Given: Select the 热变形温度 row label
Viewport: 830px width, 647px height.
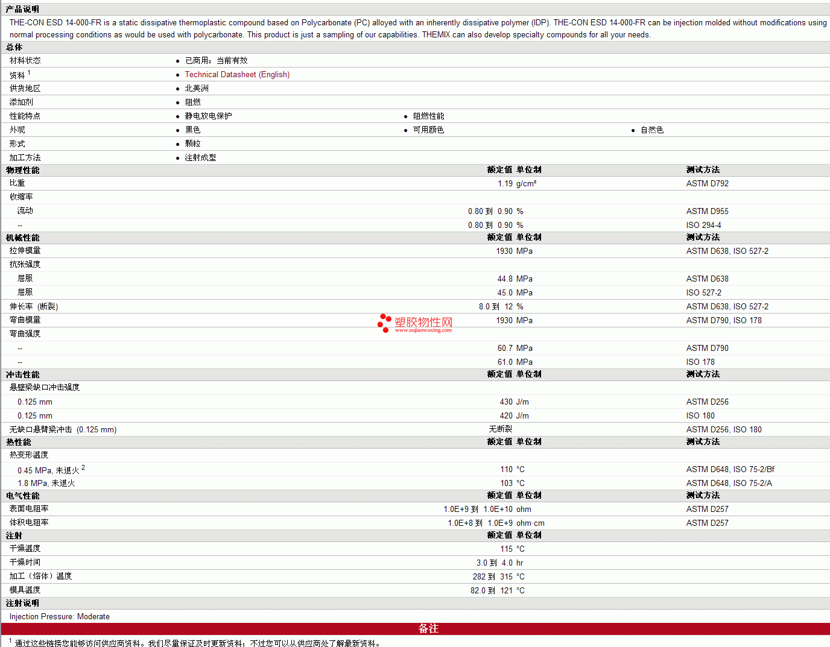Looking at the screenshot, I should (29, 455).
